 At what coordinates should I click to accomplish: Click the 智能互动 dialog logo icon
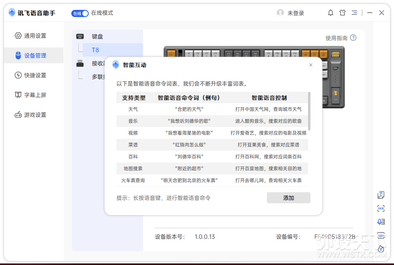[116, 65]
